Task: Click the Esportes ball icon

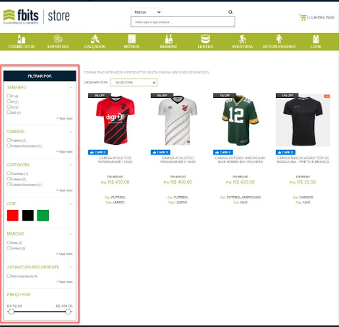Action: (x=58, y=39)
